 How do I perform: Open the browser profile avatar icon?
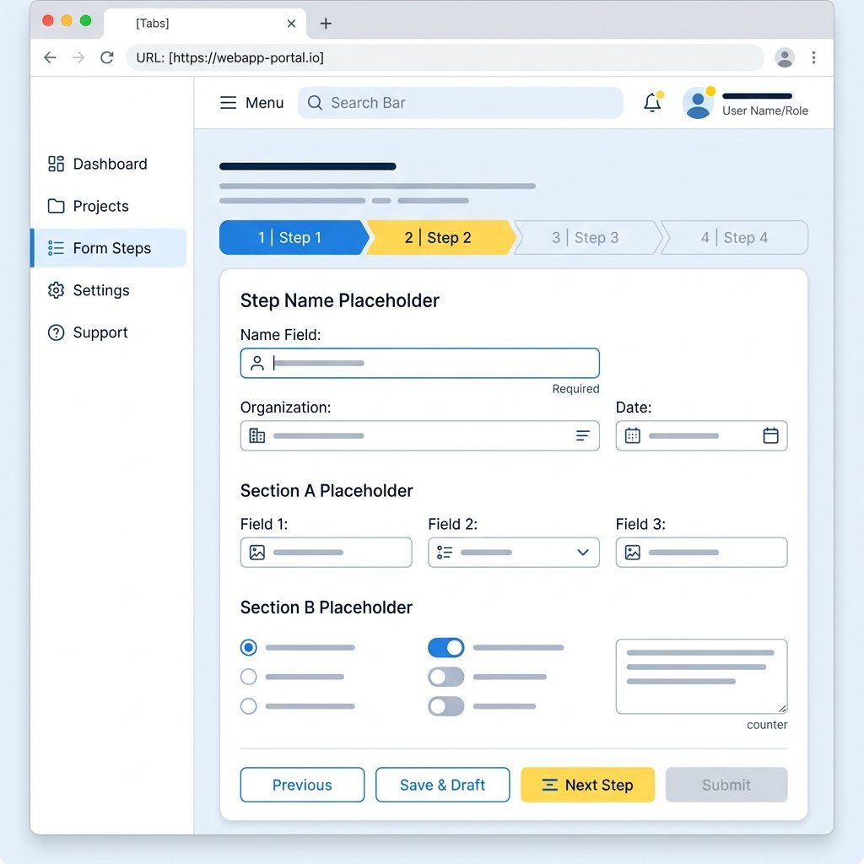tap(784, 57)
